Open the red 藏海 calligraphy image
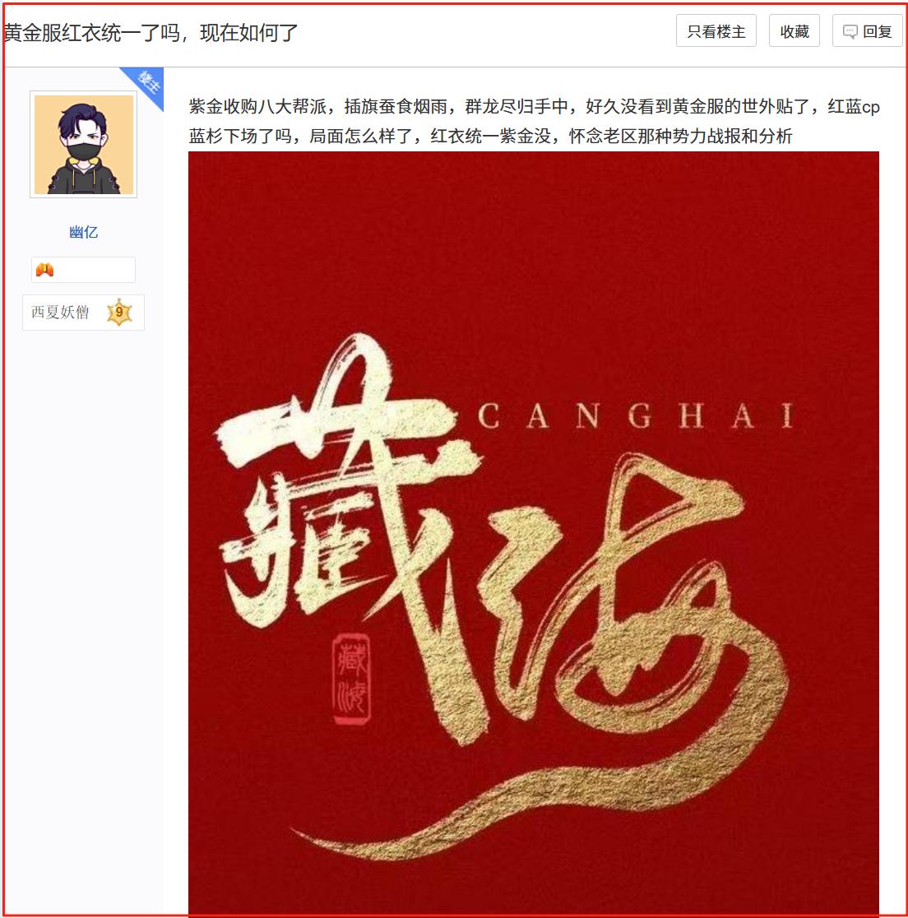The width and height of the screenshot is (908, 918). pyautogui.click(x=533, y=533)
